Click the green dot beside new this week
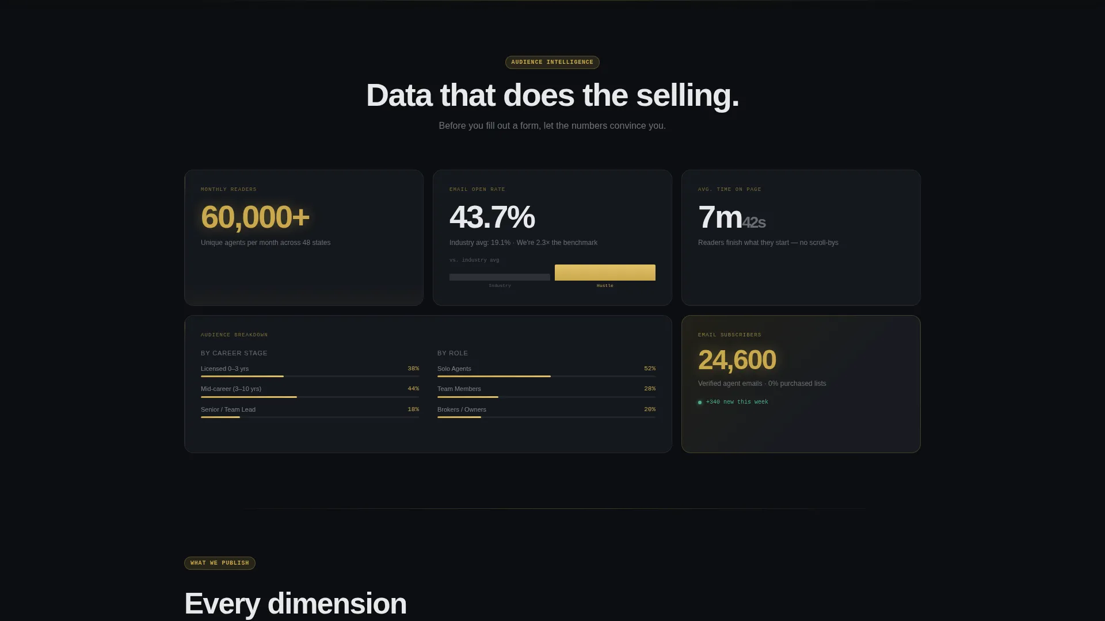The image size is (1105, 621). (x=700, y=402)
